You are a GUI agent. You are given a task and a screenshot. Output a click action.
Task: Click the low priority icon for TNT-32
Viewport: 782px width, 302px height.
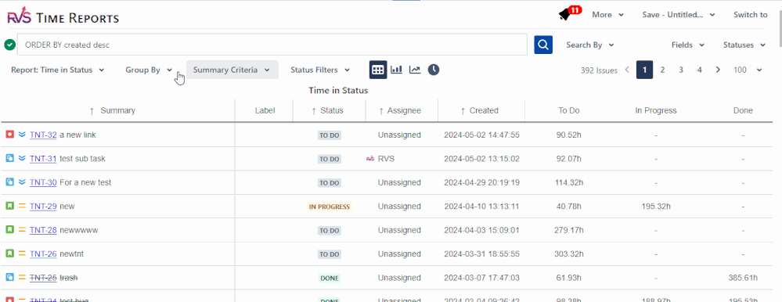pos(22,135)
